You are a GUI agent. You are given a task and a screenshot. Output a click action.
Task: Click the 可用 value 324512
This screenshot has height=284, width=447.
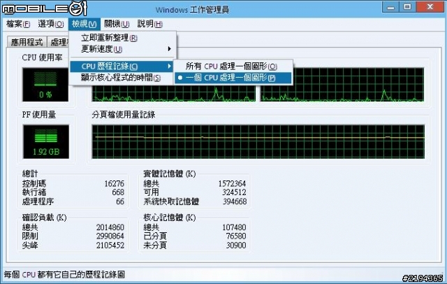point(234,192)
